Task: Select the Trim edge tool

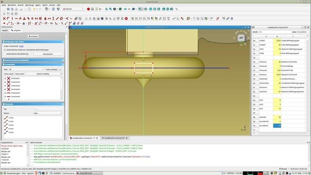Action: tap(62, 23)
